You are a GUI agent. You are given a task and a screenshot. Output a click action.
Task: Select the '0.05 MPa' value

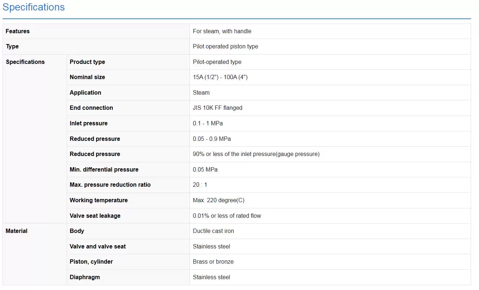205,170
